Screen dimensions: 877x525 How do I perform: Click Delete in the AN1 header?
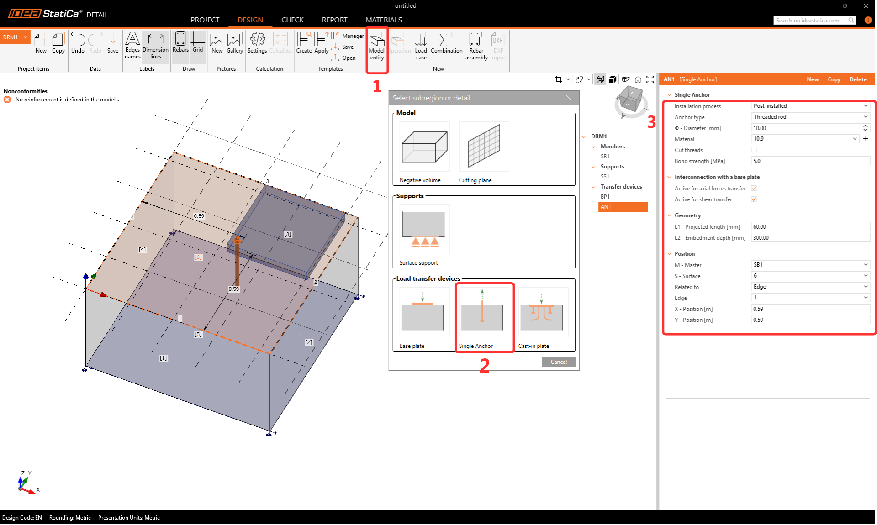(x=857, y=79)
